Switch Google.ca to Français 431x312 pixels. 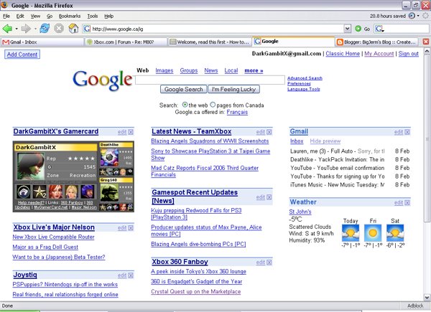[x=237, y=112]
